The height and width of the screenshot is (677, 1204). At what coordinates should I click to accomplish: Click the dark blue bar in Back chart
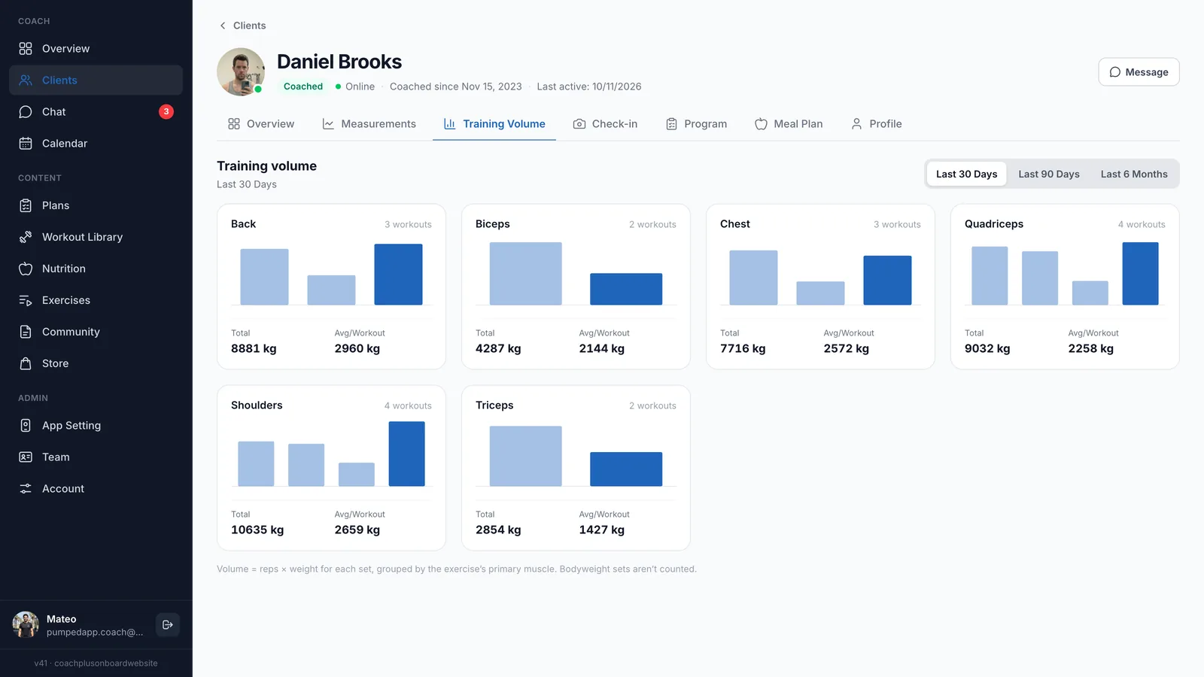[x=398, y=275]
